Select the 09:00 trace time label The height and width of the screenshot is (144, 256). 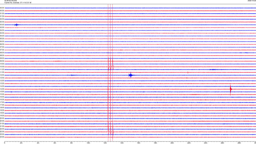[x=2, y=58]
